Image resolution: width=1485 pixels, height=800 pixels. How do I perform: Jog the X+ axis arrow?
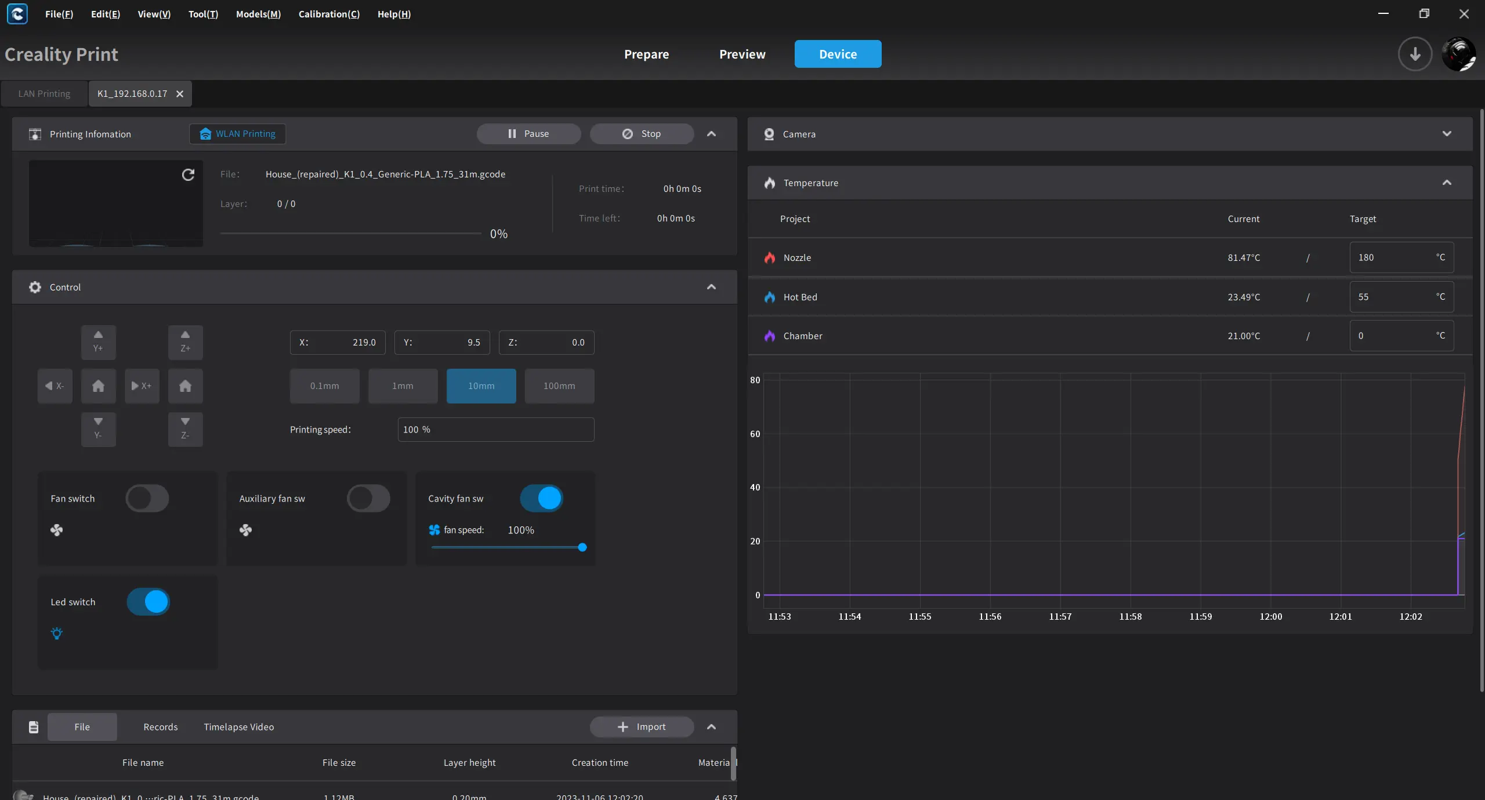pyautogui.click(x=142, y=386)
